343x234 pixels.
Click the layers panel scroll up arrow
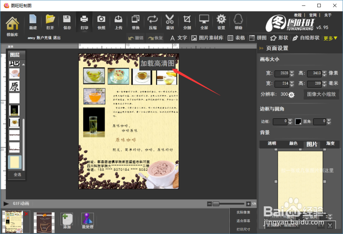pos(23,64)
